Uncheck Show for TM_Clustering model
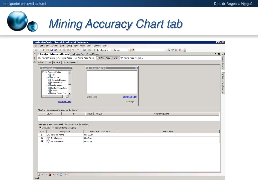 point(42,138)
